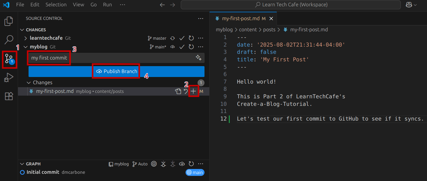The height and width of the screenshot is (181, 427).
Task: Commit checkmark for myblog repository
Action: coord(182,47)
